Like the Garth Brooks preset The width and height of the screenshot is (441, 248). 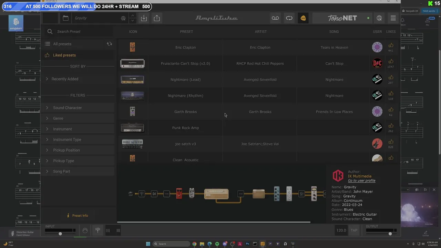pyautogui.click(x=391, y=110)
